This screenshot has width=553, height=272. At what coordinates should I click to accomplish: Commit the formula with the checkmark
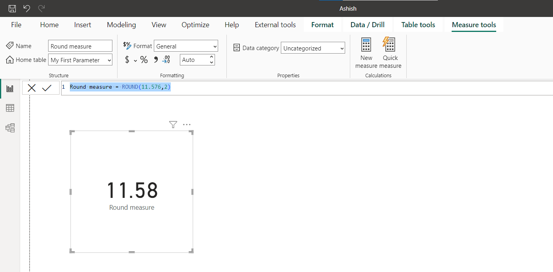[x=47, y=88]
